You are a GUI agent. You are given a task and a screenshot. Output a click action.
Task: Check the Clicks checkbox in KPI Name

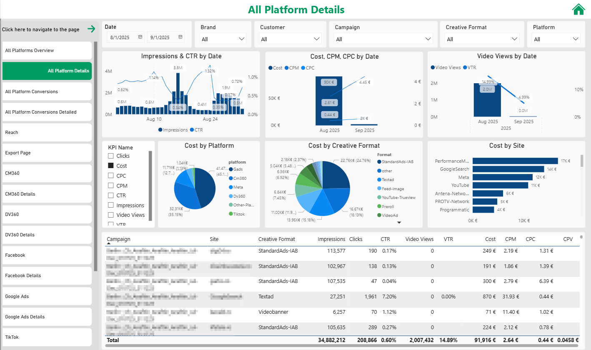[110, 156]
